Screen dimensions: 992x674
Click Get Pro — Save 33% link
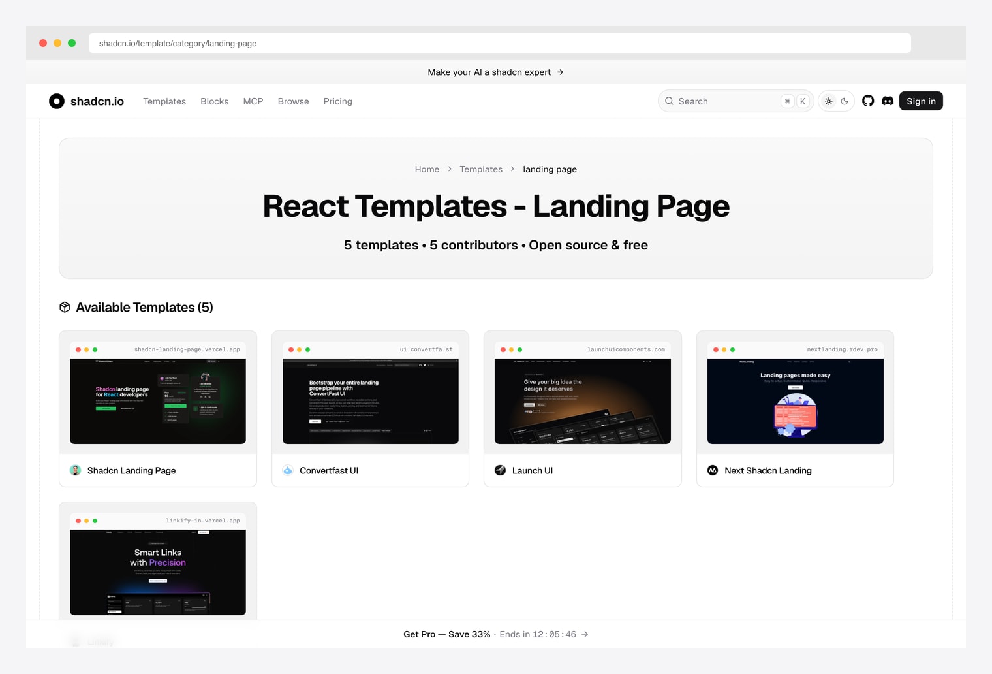pyautogui.click(x=447, y=634)
